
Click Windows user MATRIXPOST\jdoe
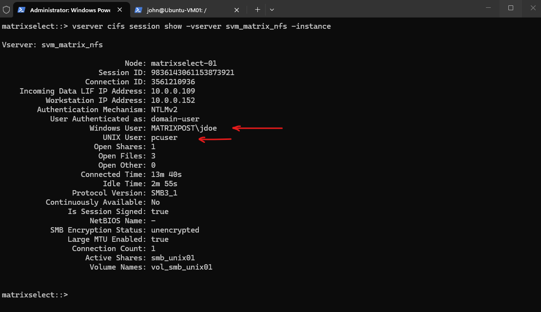click(x=184, y=128)
